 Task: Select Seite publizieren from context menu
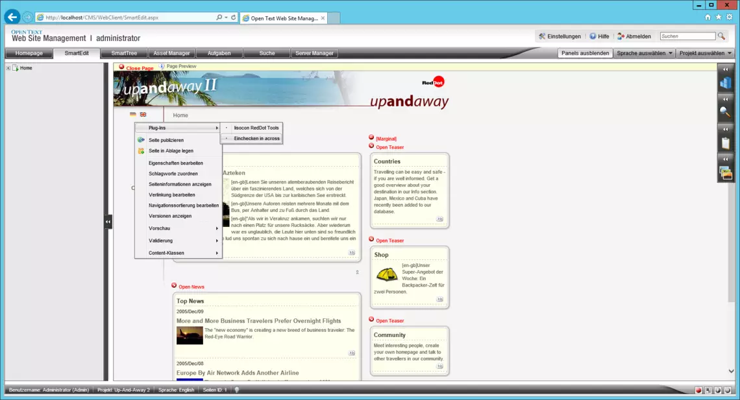click(x=166, y=140)
